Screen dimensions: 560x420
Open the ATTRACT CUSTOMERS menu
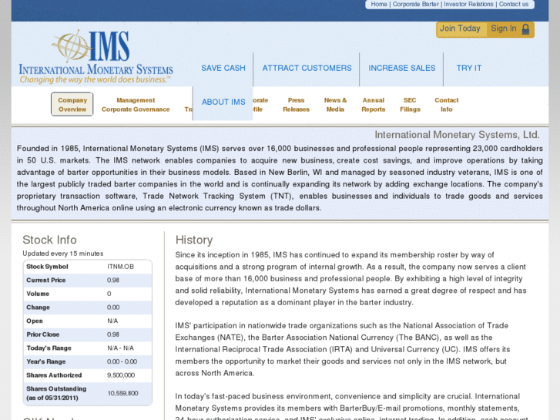[x=307, y=68]
